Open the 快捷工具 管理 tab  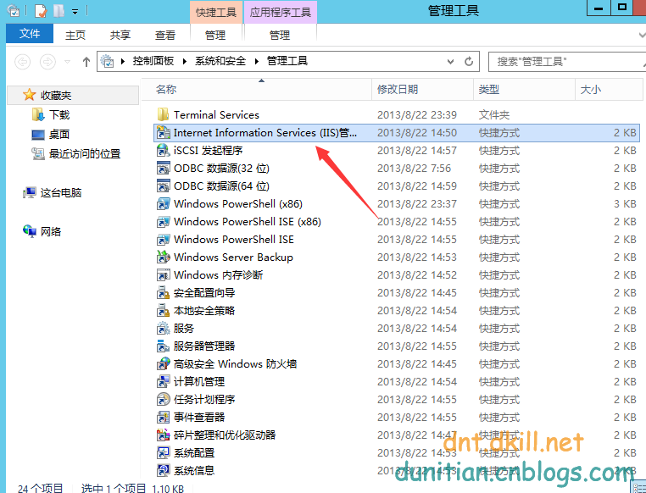[x=215, y=35]
